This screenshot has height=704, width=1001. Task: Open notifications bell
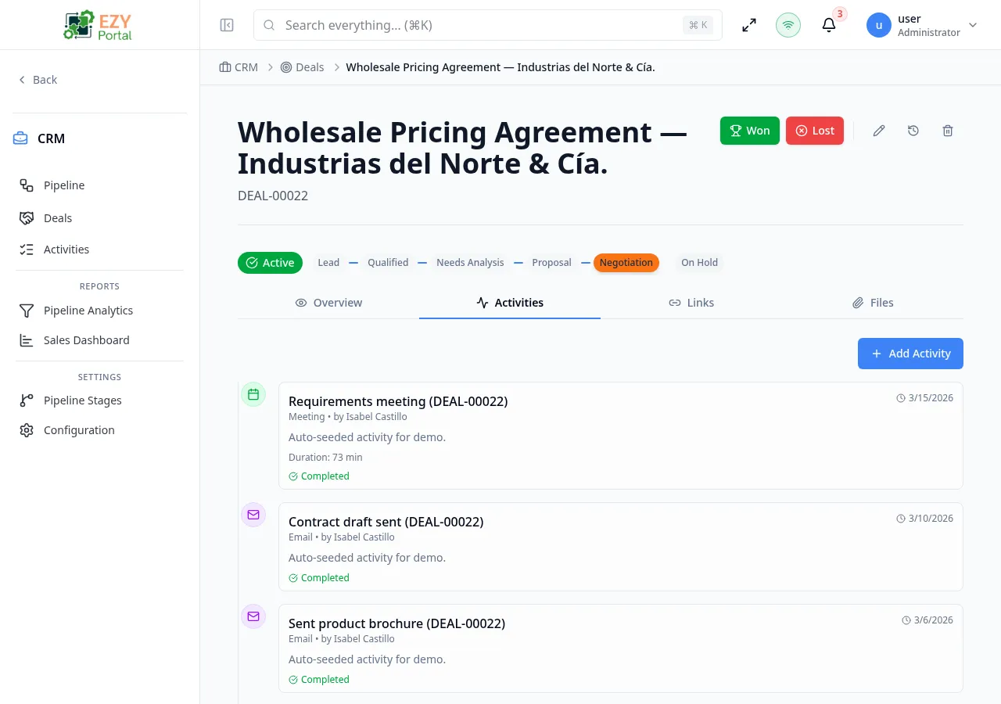coord(829,25)
